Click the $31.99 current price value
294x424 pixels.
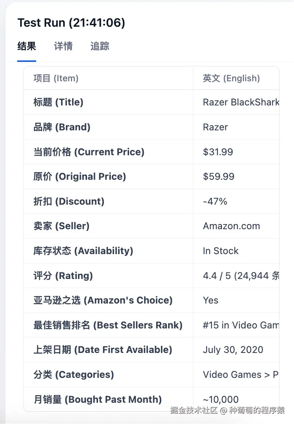[218, 152]
